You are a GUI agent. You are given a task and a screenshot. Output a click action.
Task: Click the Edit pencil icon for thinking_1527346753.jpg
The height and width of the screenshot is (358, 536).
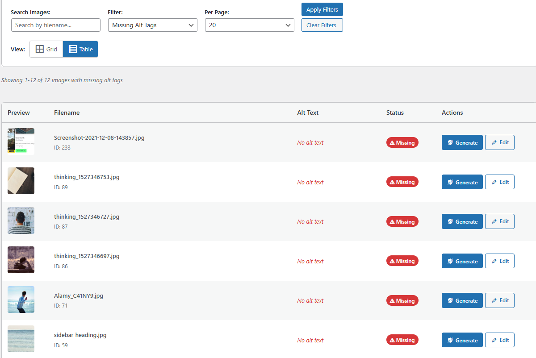coord(493,182)
